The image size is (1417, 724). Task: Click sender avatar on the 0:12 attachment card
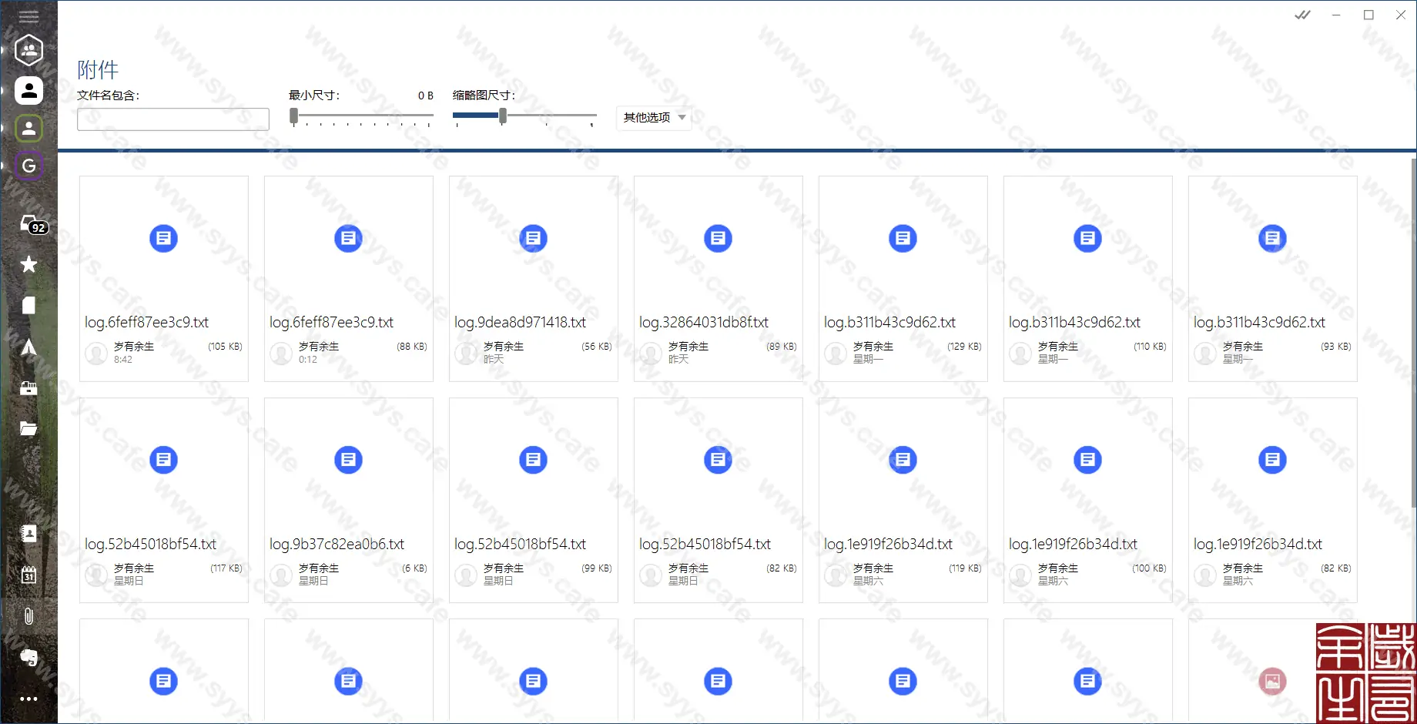pos(281,354)
